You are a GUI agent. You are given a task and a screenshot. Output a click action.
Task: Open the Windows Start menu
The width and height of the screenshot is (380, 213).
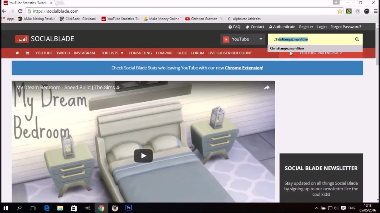pos(6,208)
